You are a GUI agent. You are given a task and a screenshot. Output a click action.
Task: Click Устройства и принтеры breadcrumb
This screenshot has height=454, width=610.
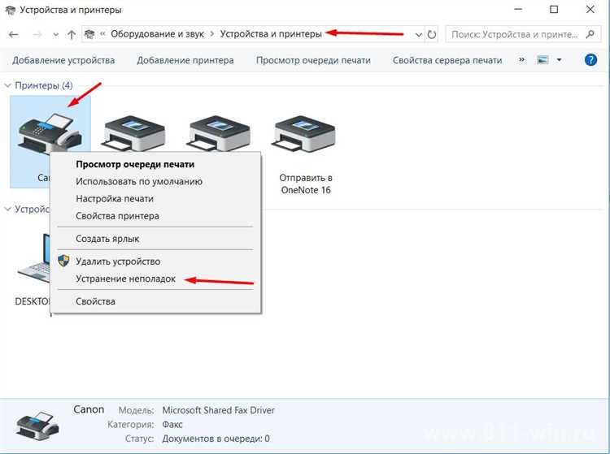click(271, 34)
